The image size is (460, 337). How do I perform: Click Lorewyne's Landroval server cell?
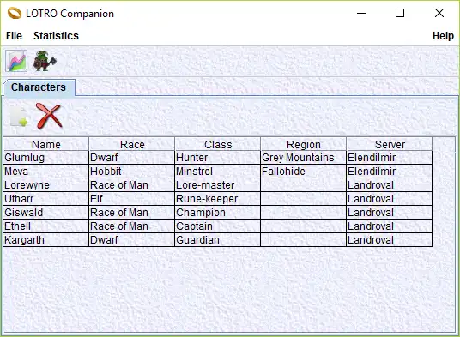tap(390, 185)
